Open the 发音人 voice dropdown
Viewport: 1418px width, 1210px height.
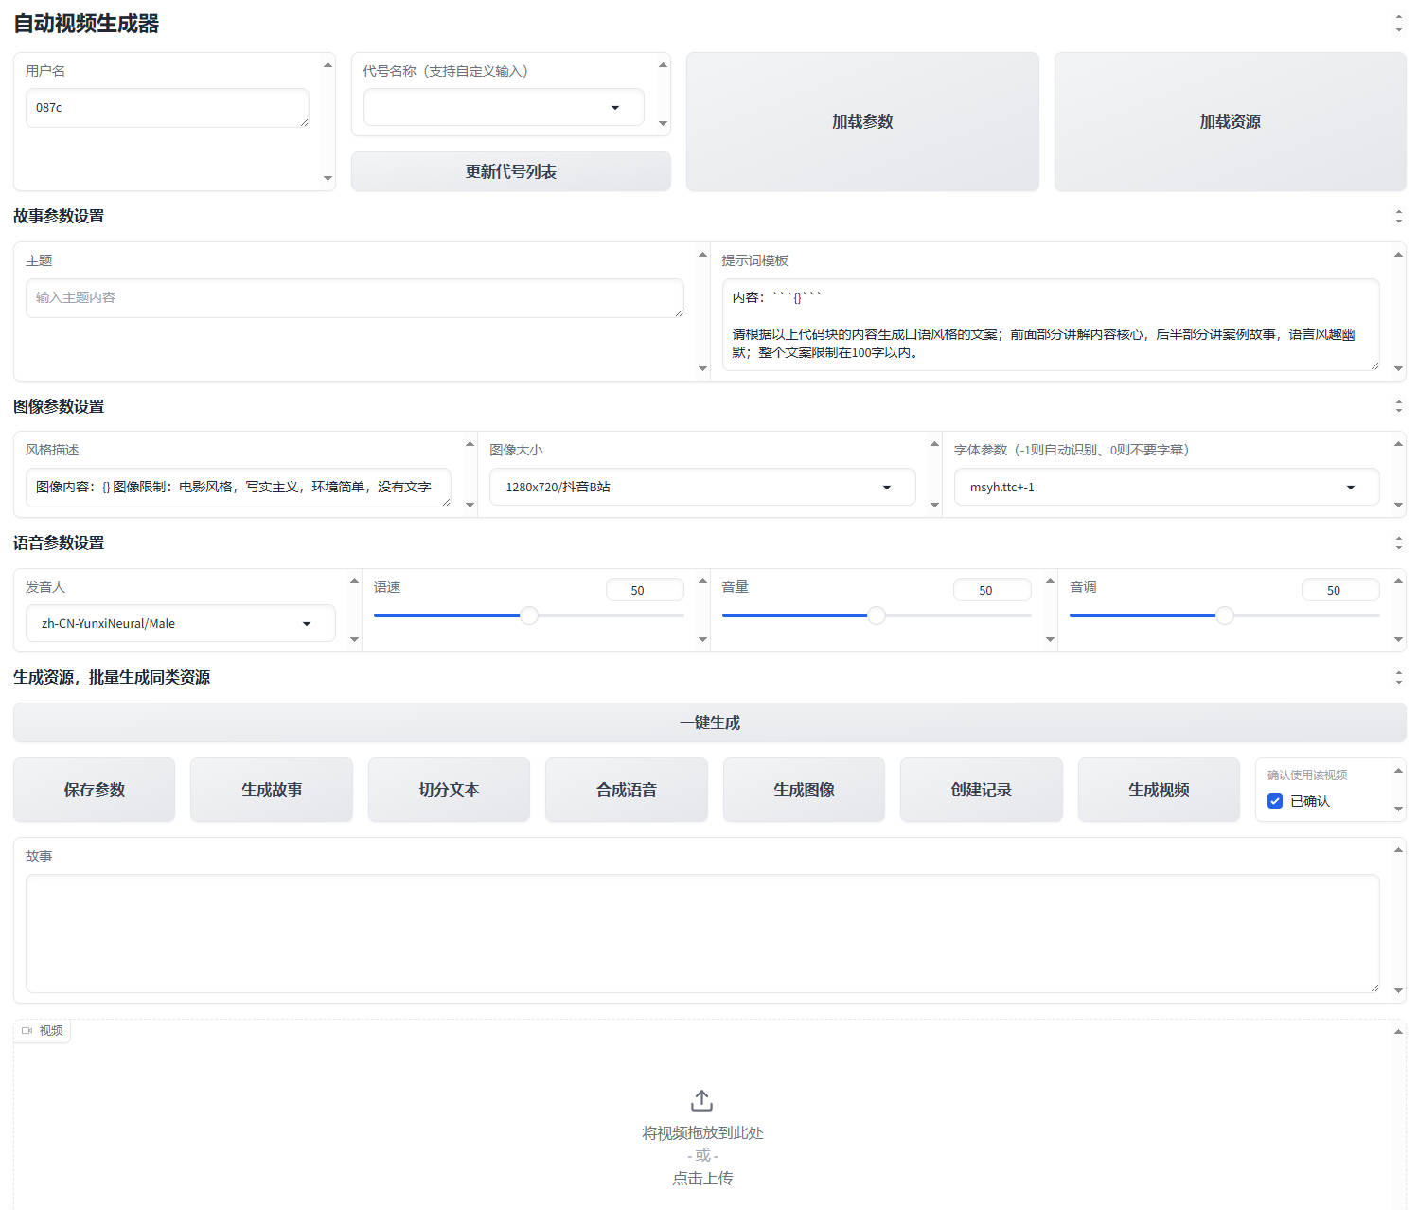(181, 623)
